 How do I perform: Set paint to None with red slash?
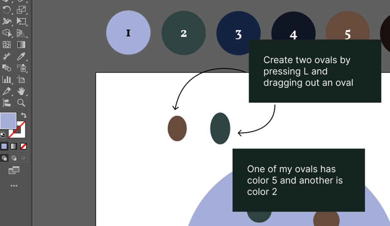point(23,146)
